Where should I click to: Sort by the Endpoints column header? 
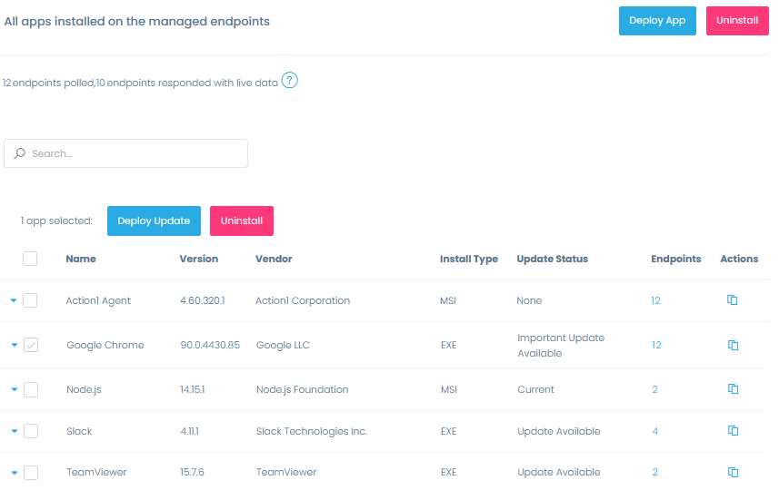(x=675, y=259)
